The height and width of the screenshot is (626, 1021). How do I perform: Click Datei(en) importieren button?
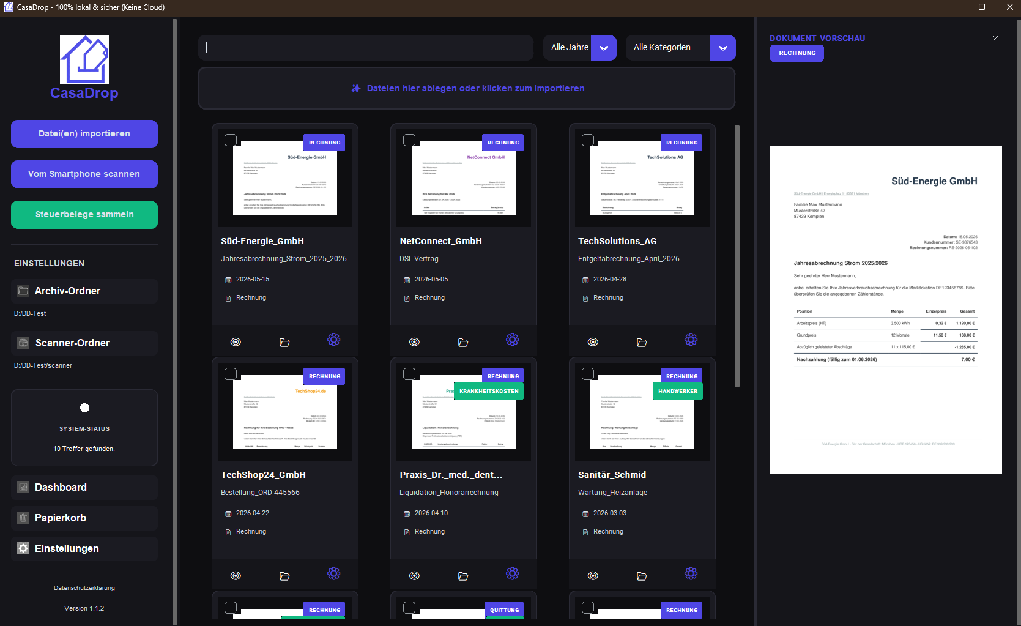[84, 134]
